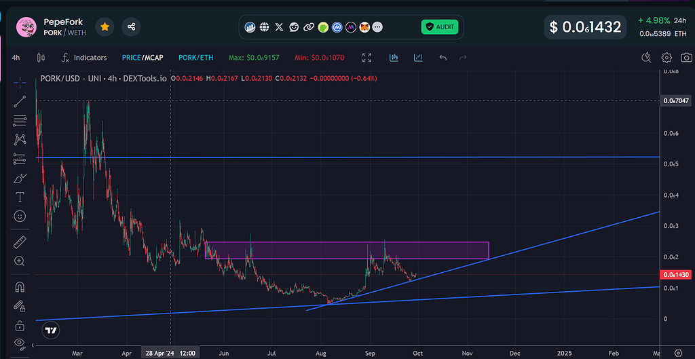
Task: Open chart settings gear icon
Action: tap(666, 58)
